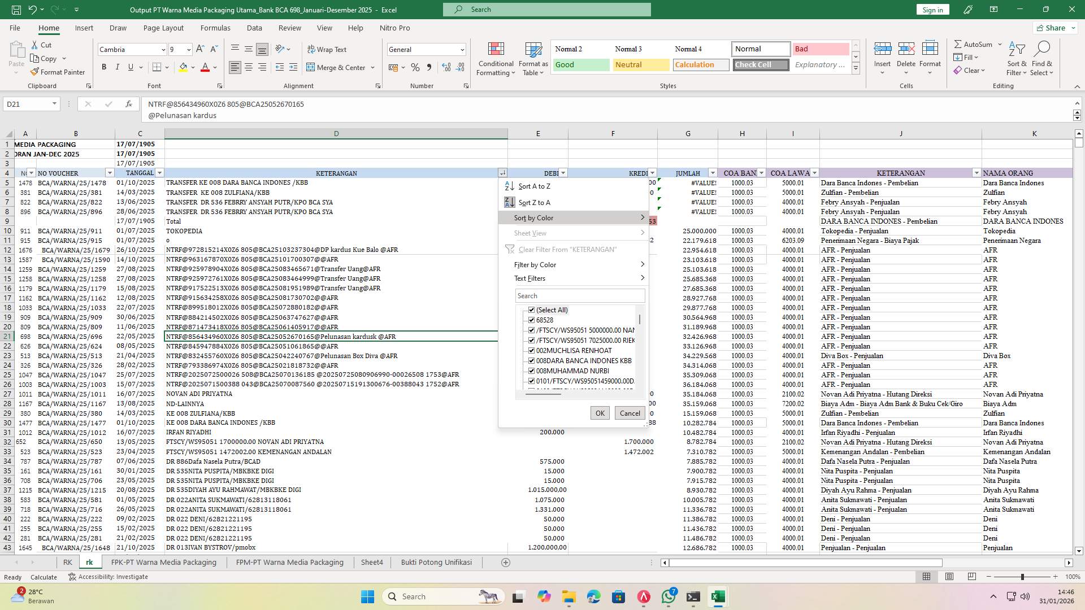Screen dimensions: 1085x610
Task: Switch to the Formulas ribbon tab
Action: [x=215, y=28]
